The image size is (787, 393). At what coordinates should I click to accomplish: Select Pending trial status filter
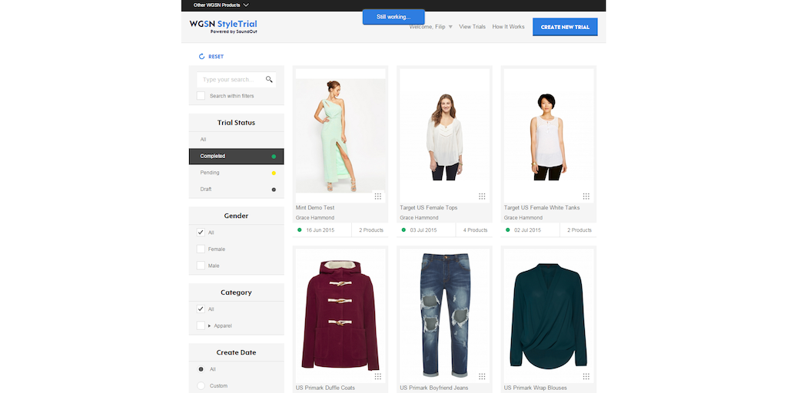[x=237, y=173]
